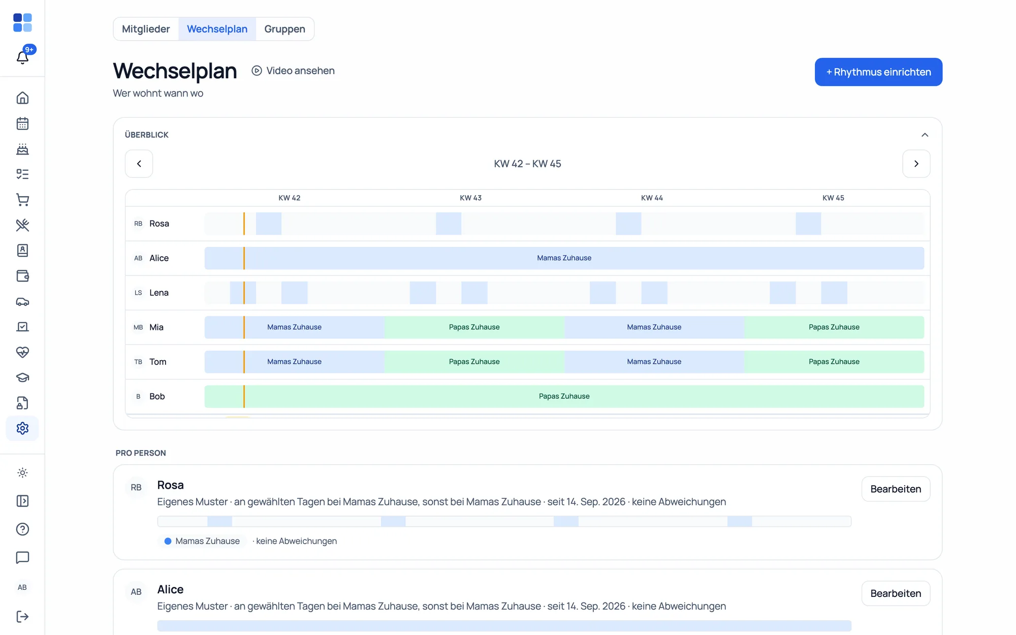Click the AB user avatar in sidebar
This screenshot has height=635, width=1016.
22,587
